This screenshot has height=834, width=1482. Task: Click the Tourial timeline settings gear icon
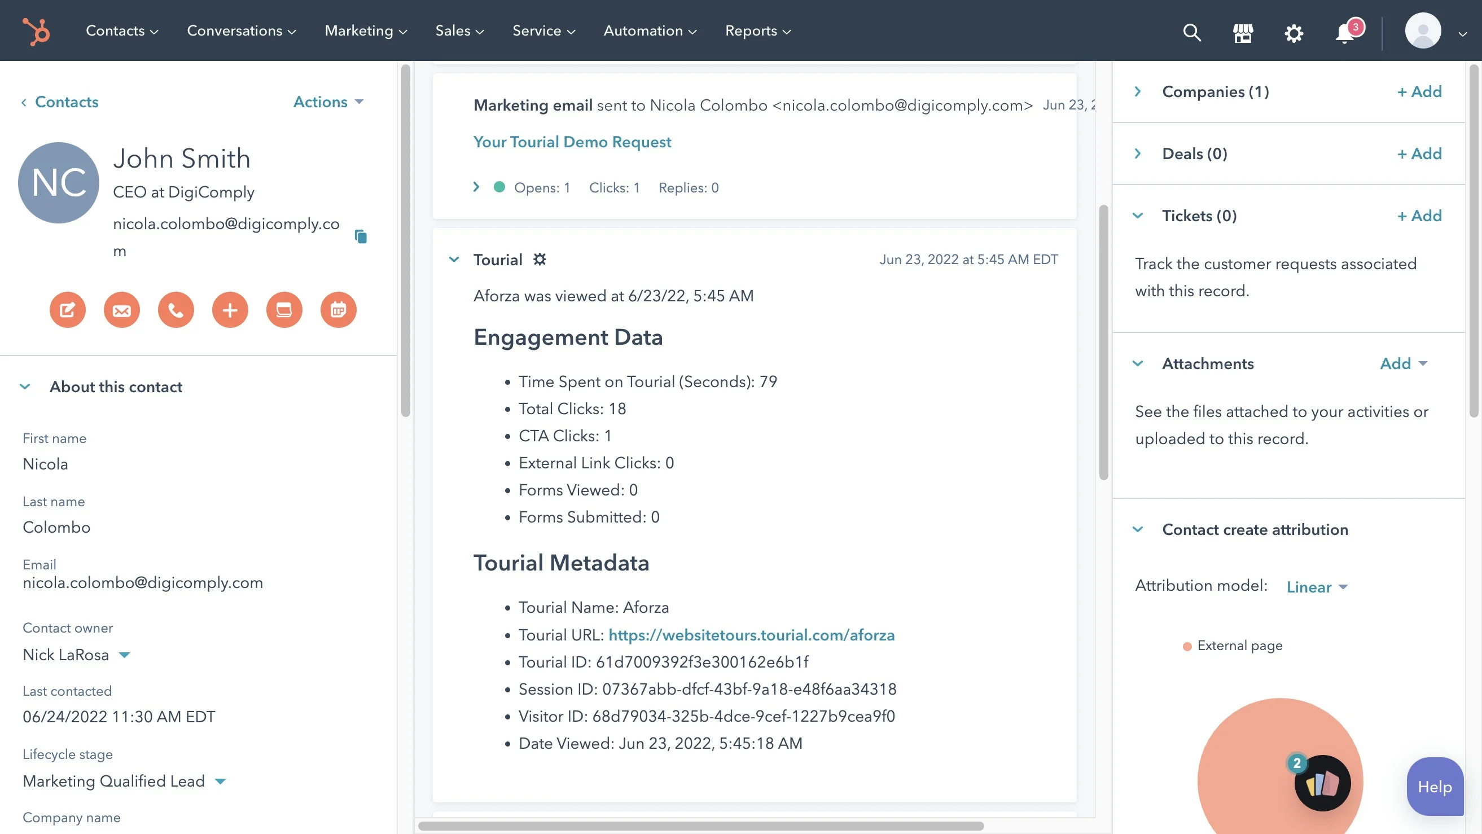(539, 260)
